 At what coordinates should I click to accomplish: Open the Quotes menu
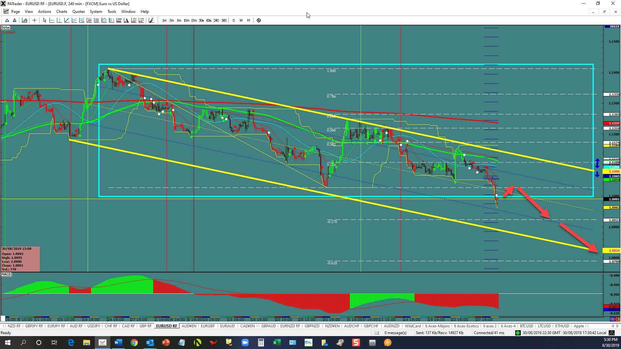79,12
